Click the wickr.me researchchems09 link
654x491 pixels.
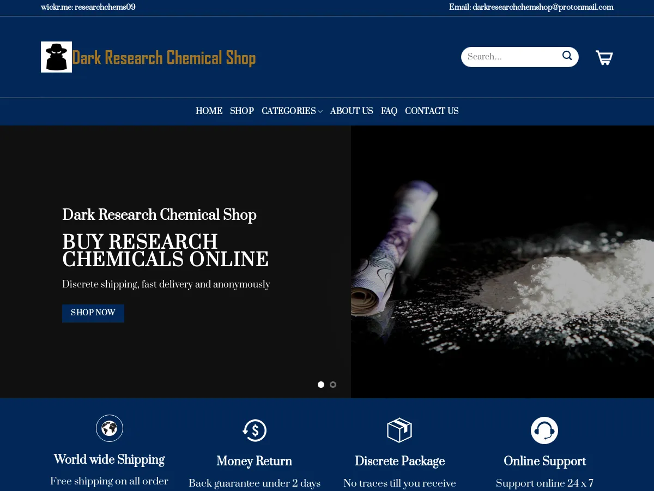88,7
